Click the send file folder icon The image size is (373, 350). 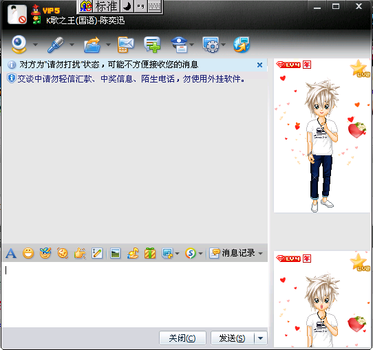pos(92,45)
